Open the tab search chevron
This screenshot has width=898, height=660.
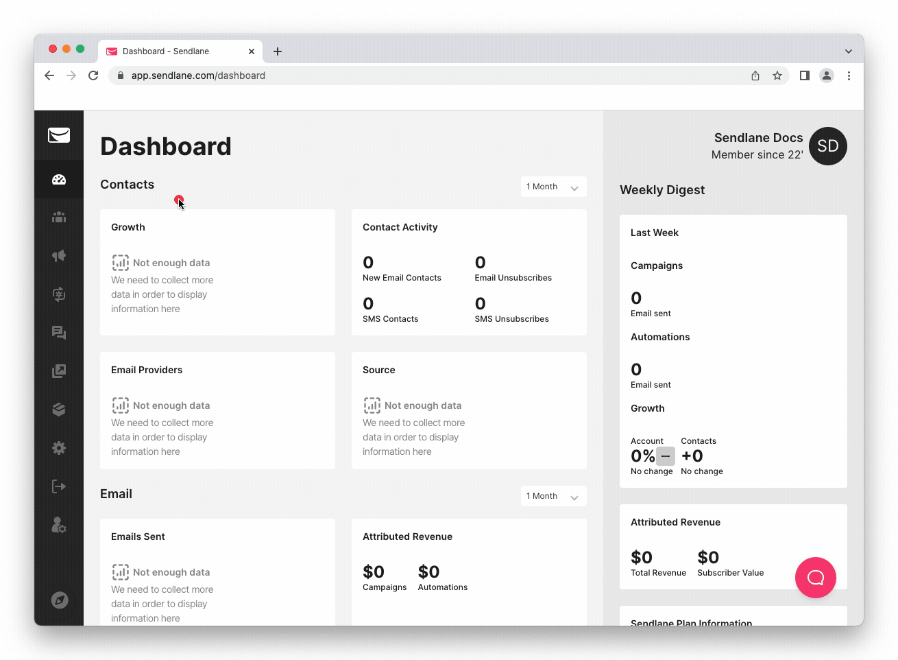click(x=849, y=51)
